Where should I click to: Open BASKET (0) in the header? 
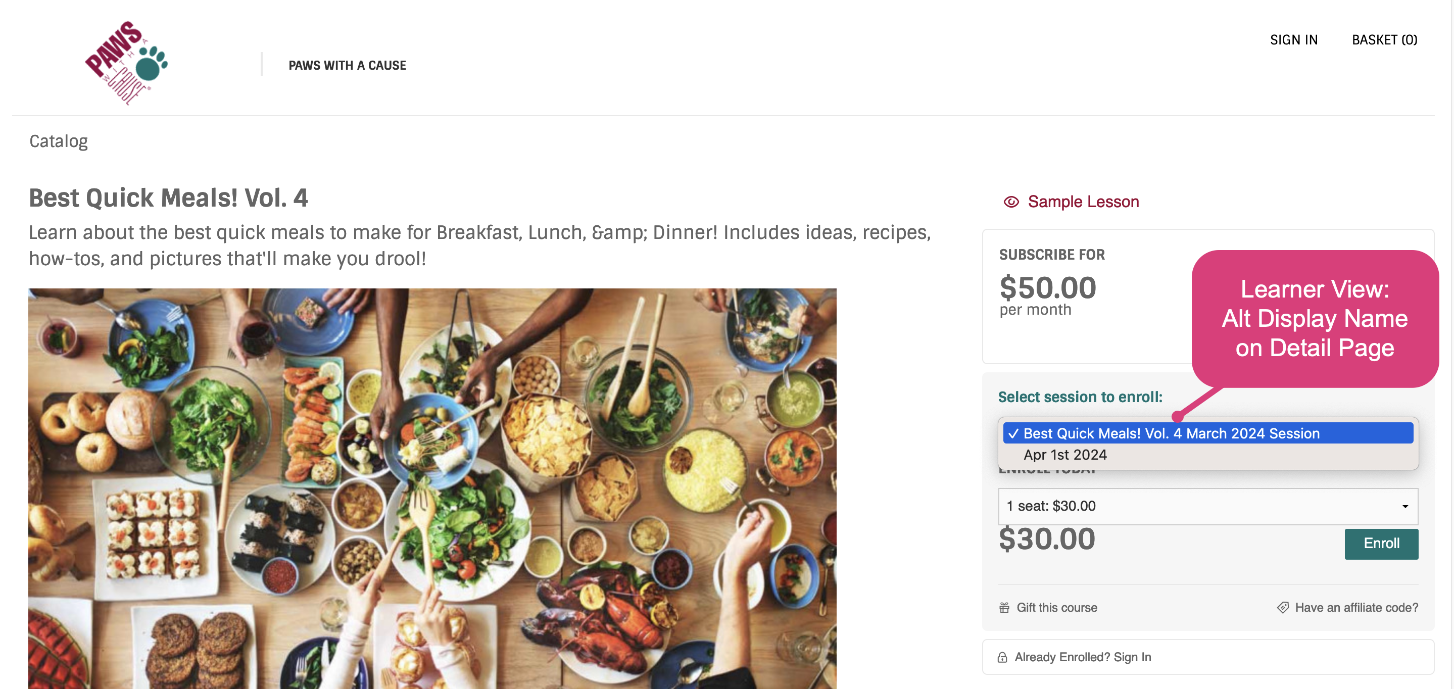[x=1385, y=40]
